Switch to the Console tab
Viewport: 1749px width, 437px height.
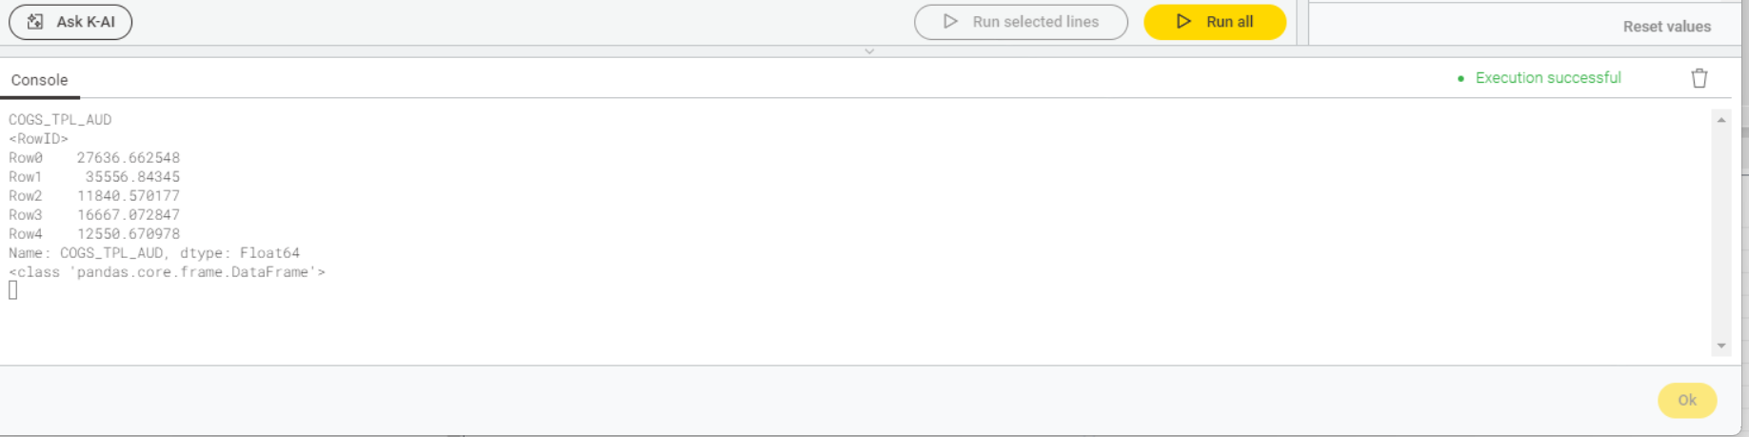39,80
